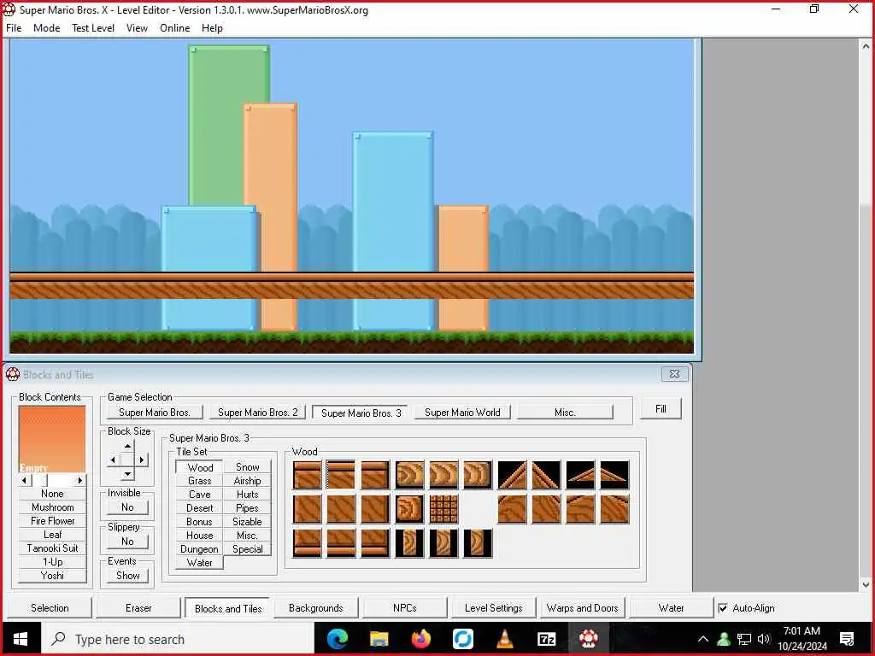Pick the horizontal log middle tile
Screen dimensions: 875x656
443,475
